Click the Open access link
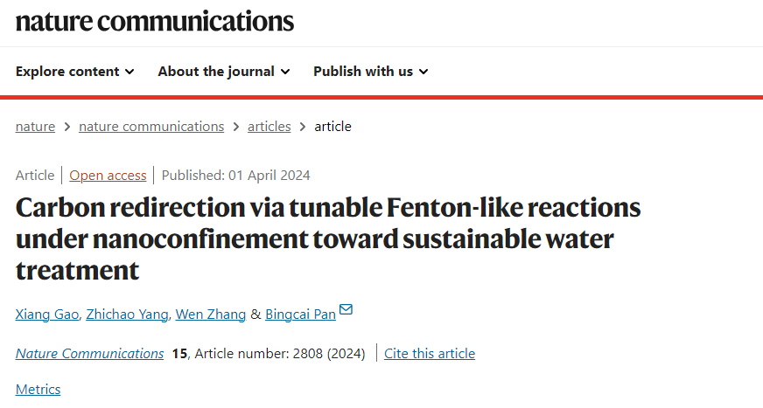 [x=108, y=176]
